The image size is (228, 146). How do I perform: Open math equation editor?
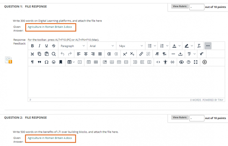(x=202, y=54)
